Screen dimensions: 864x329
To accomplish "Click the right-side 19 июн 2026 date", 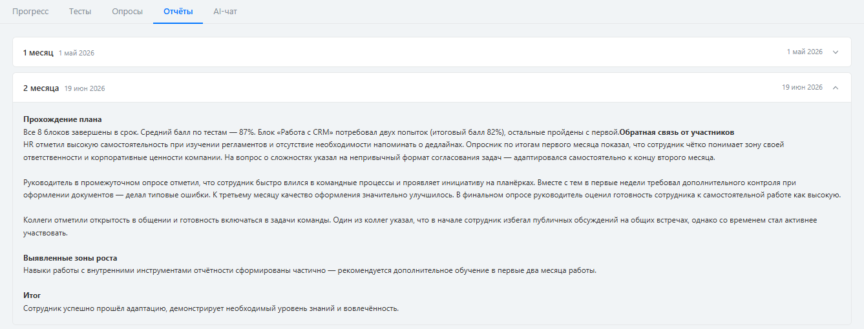I will click(x=802, y=87).
